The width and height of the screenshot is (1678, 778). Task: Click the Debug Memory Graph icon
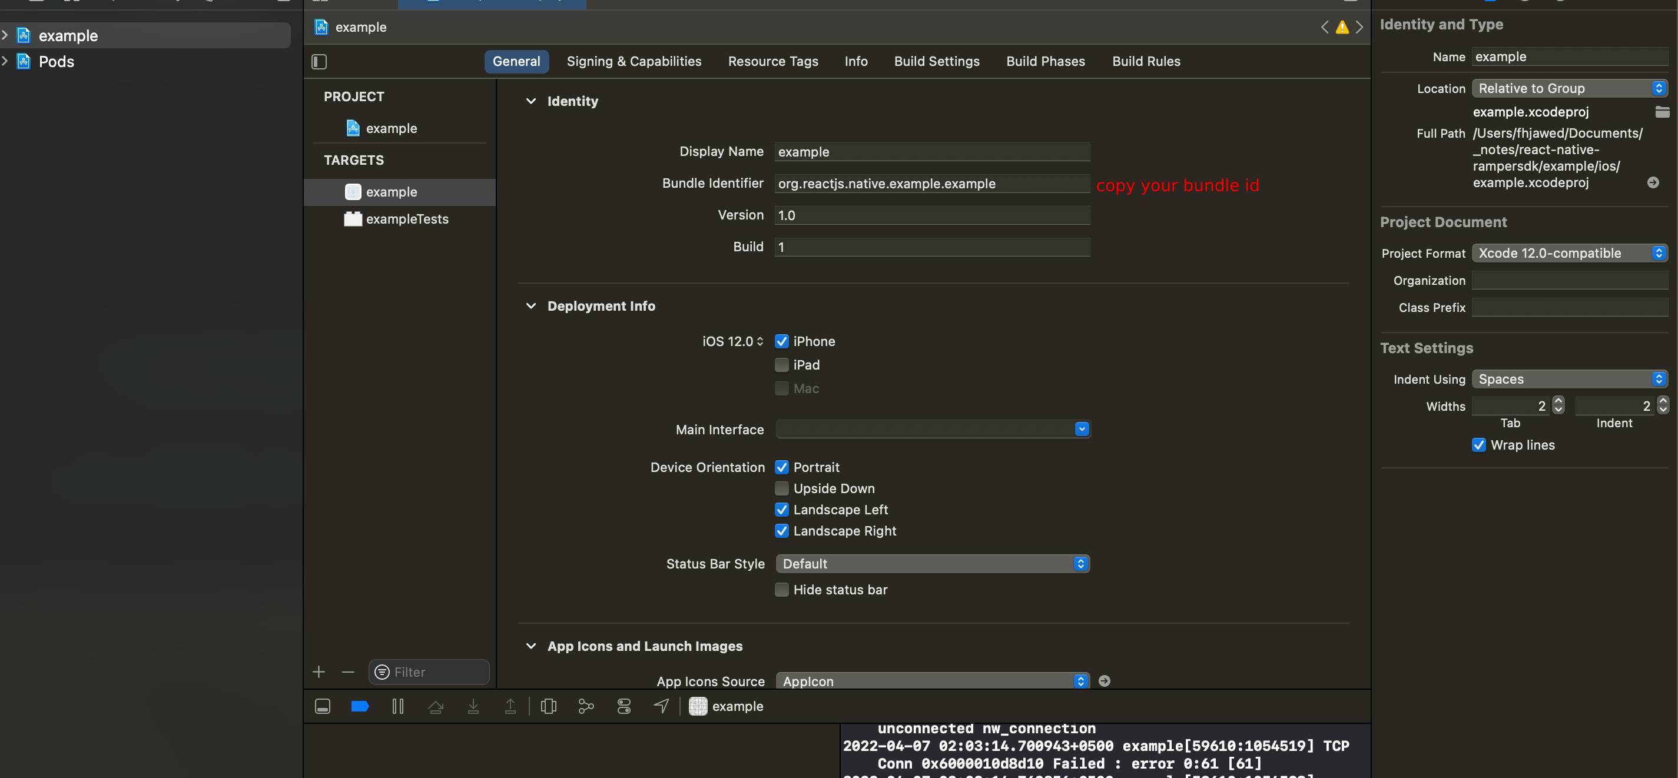(586, 706)
